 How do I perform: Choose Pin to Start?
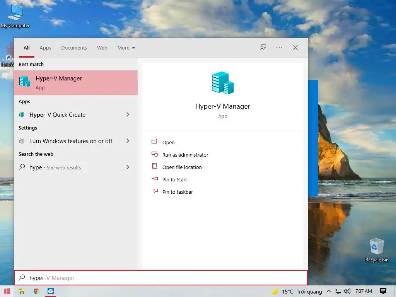(174, 179)
